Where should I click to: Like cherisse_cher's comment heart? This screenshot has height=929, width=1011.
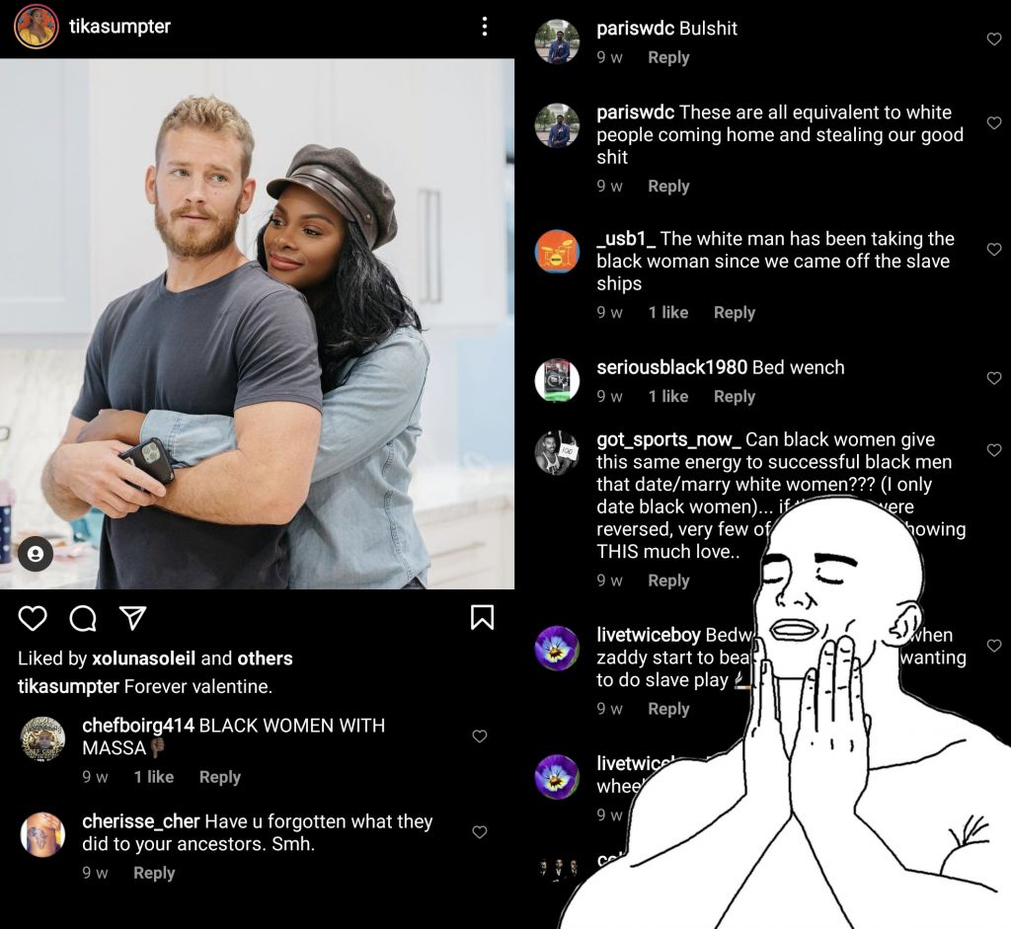479,832
